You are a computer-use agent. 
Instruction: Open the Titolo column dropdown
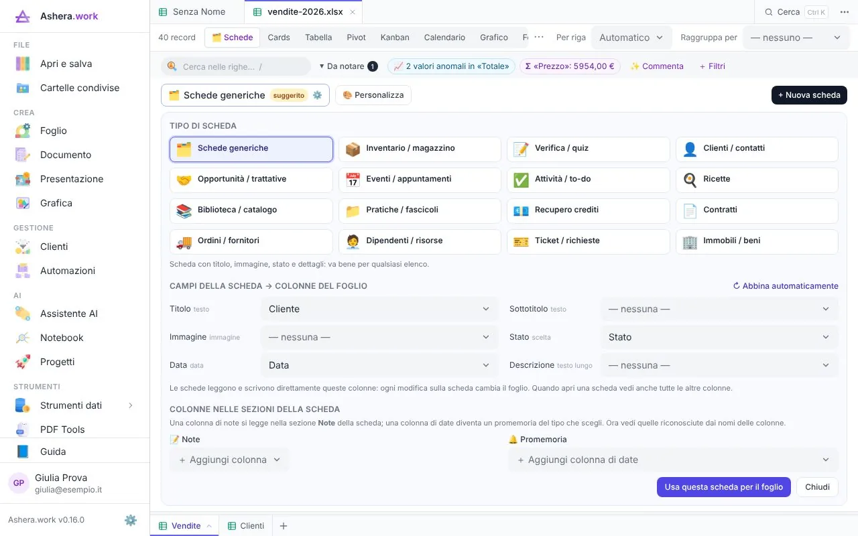tap(379, 309)
